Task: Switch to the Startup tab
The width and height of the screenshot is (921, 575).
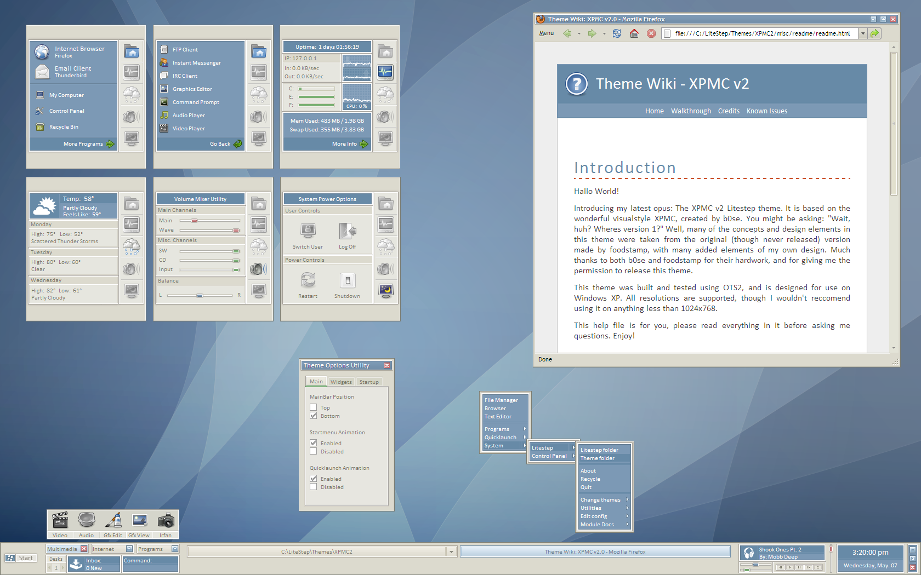Action: (369, 382)
